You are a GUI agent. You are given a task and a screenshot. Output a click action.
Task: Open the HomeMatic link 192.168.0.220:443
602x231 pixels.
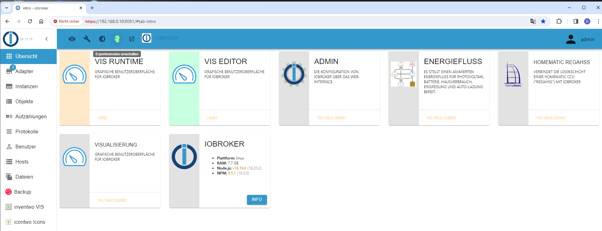click(x=551, y=118)
